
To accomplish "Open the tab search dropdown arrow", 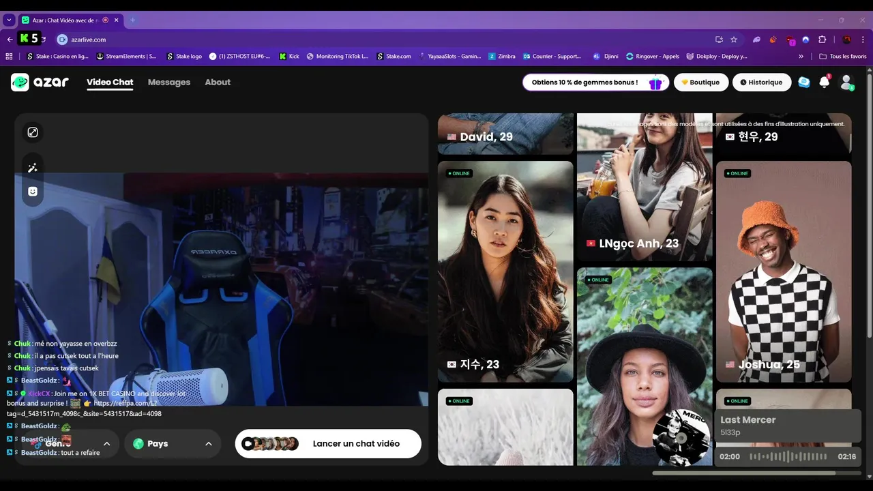I will 9,20.
